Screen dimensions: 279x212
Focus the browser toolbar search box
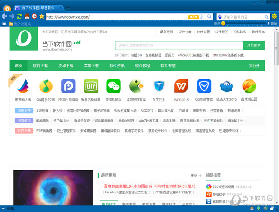(x=243, y=17)
